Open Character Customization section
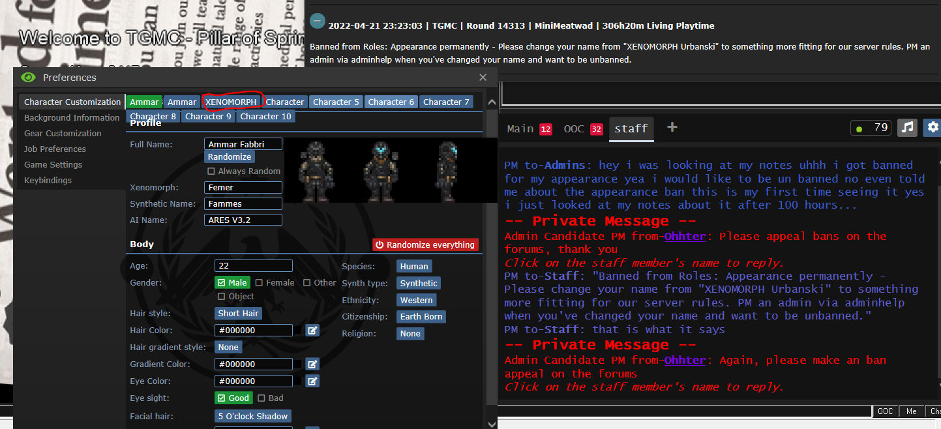Image resolution: width=941 pixels, height=429 pixels. coord(72,102)
